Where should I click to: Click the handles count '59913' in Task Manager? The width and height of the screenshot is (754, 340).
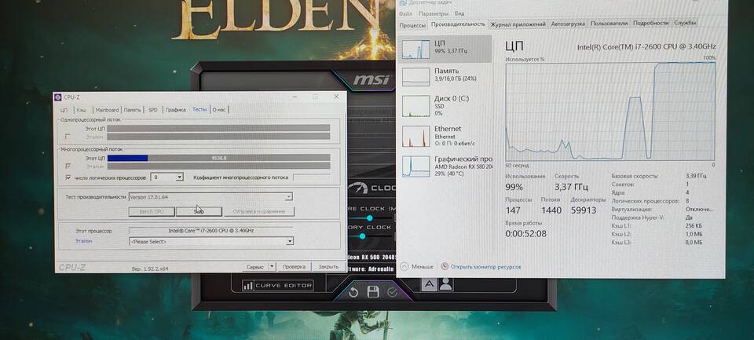tap(584, 210)
